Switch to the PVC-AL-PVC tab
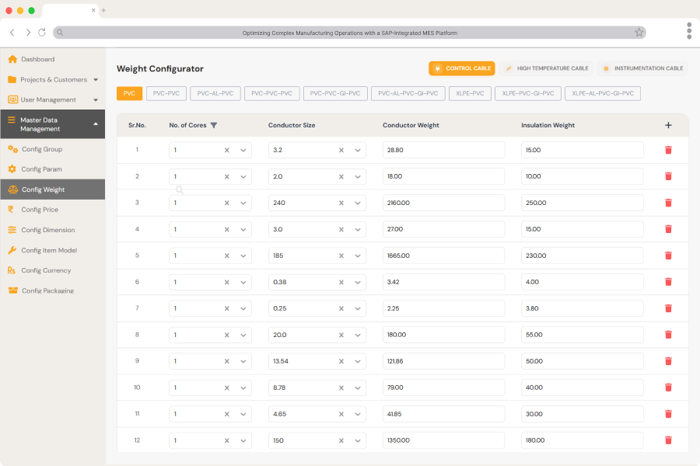 215,93
